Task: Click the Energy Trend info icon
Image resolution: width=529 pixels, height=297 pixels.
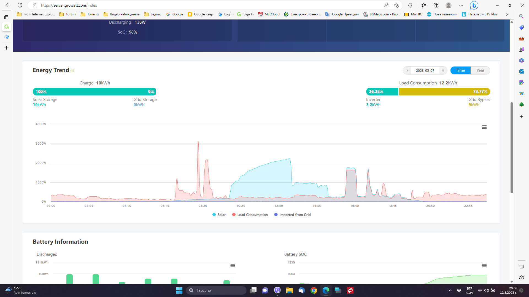Action: [x=72, y=71]
